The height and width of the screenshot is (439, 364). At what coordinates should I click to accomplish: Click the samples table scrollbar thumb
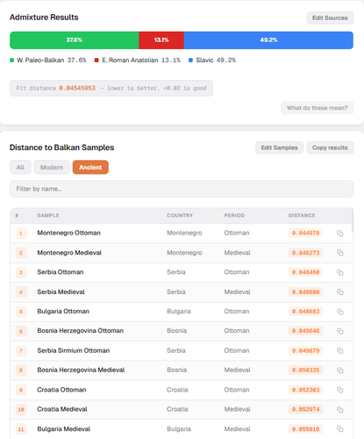(x=353, y=220)
